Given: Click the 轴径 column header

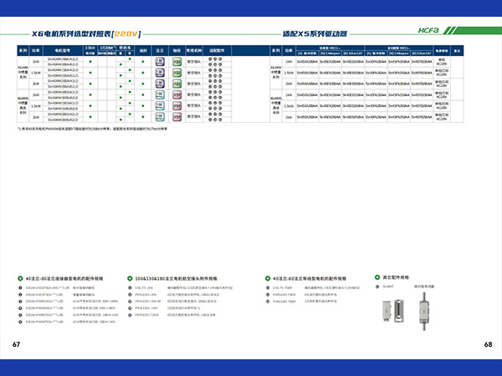Looking at the screenshot, I should click(177, 51).
